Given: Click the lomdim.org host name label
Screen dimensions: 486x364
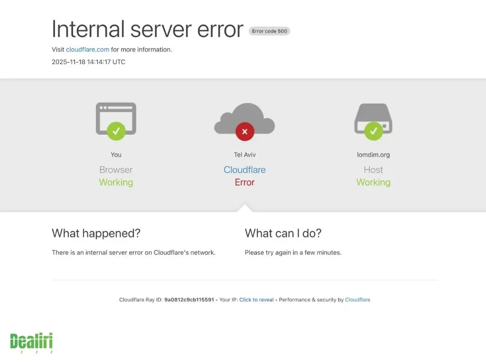Looking at the screenshot, I should click(x=373, y=155).
